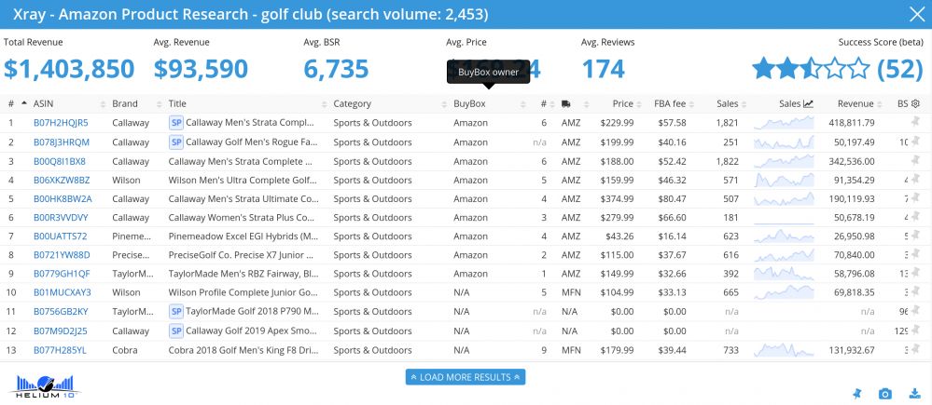Select Avg. BSR value 6,735

point(336,69)
